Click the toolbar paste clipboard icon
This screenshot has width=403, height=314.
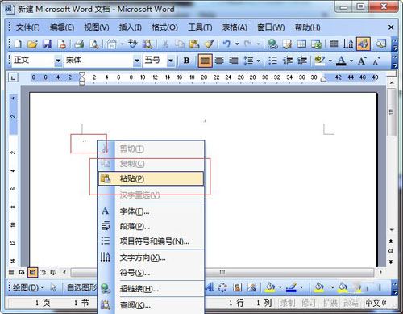(194, 44)
